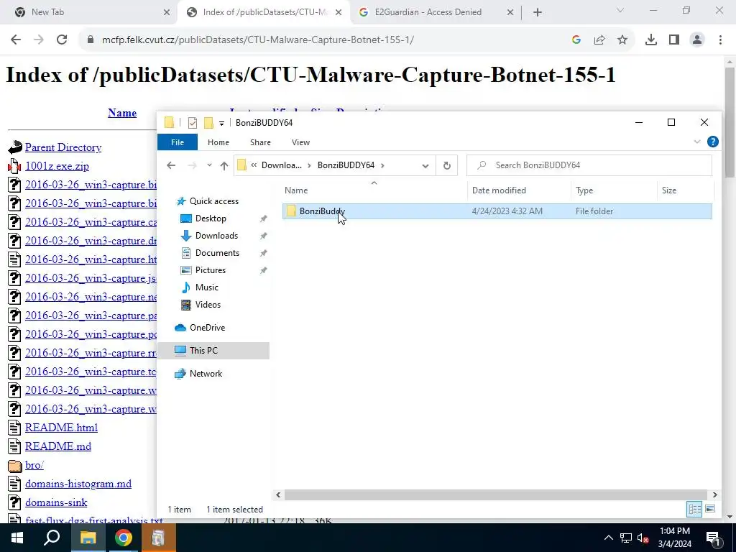Select This PC in navigation pane
736x552 pixels.
click(213, 351)
